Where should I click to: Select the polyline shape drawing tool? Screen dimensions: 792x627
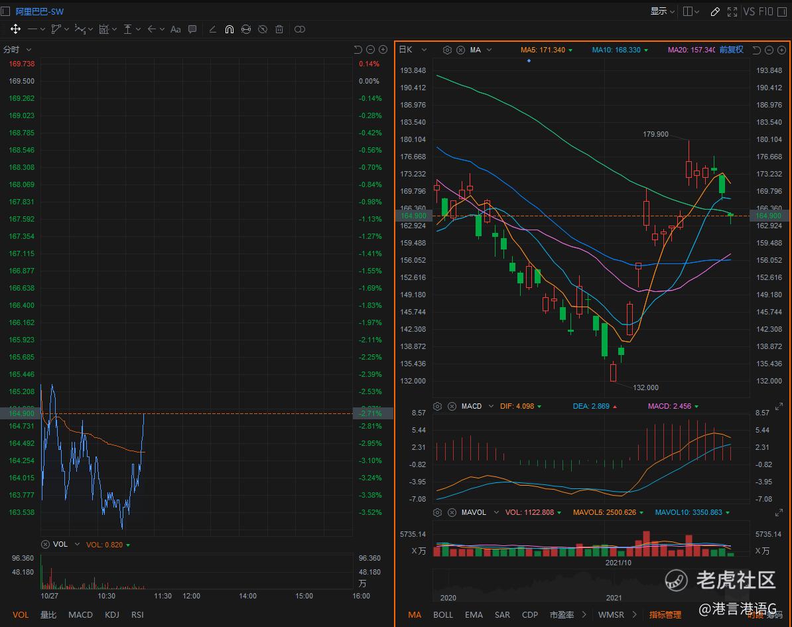[x=56, y=29]
